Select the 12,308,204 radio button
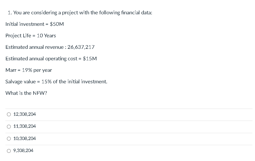The width and height of the screenshot is (255, 161). (9, 114)
